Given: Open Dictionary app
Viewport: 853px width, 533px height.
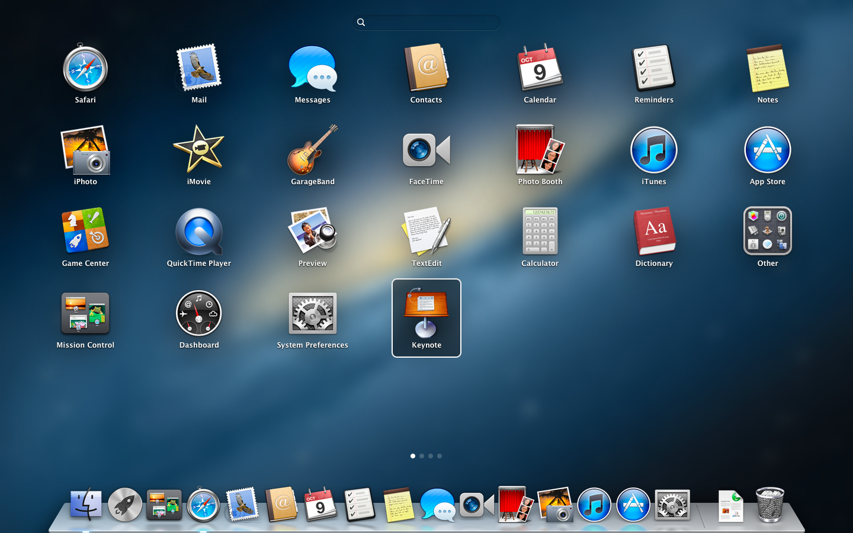Looking at the screenshot, I should 654,231.
